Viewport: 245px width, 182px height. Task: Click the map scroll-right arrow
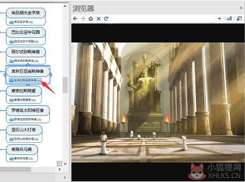pyautogui.click(x=59, y=169)
